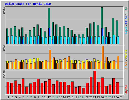The height and width of the screenshot is (100, 129).
Task: Click the day 12 axis label
Action: coord(49,97)
